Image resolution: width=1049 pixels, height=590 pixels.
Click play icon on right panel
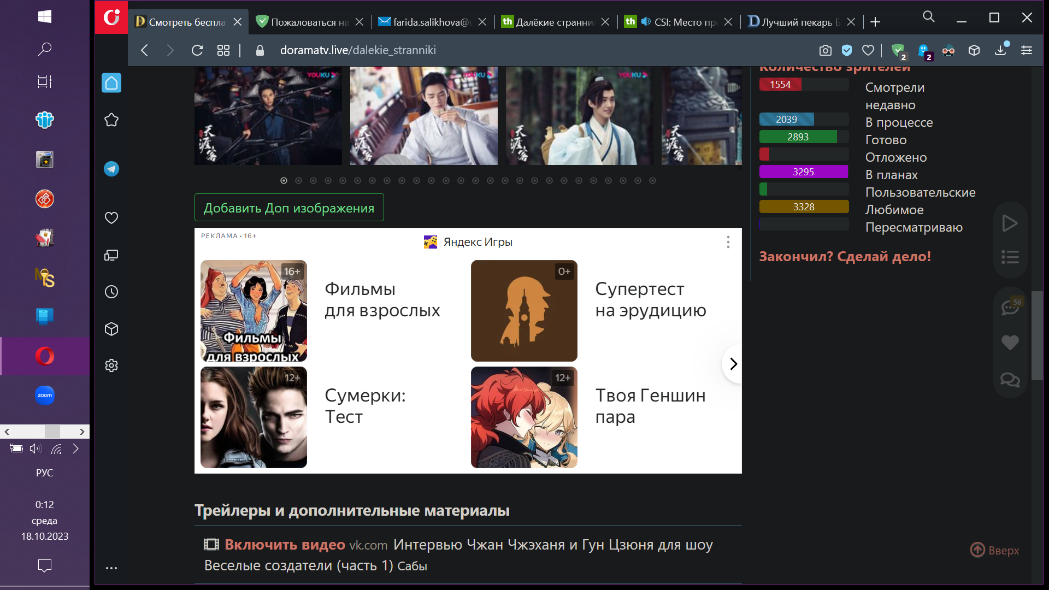(x=1010, y=223)
